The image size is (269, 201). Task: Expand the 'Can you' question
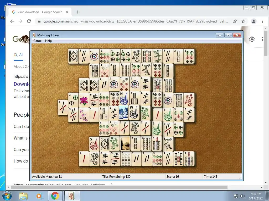22,149
